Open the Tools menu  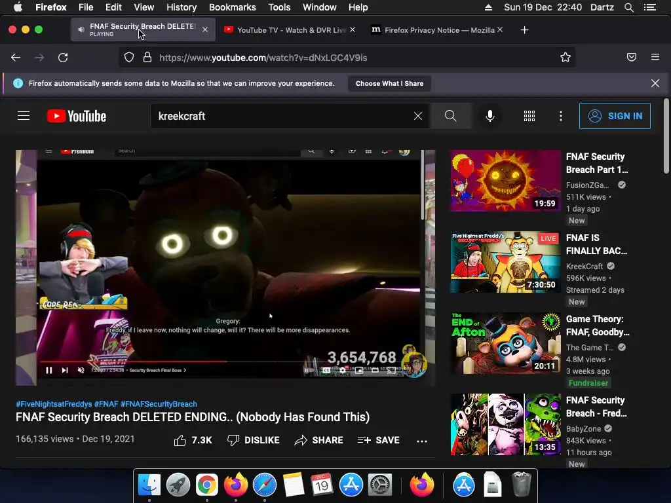point(279,7)
